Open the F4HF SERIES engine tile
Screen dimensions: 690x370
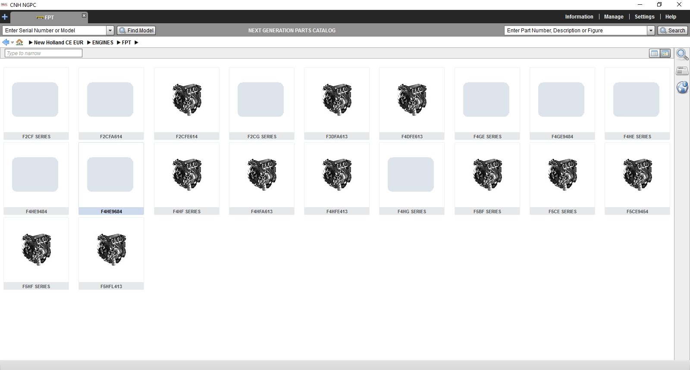[x=187, y=178]
